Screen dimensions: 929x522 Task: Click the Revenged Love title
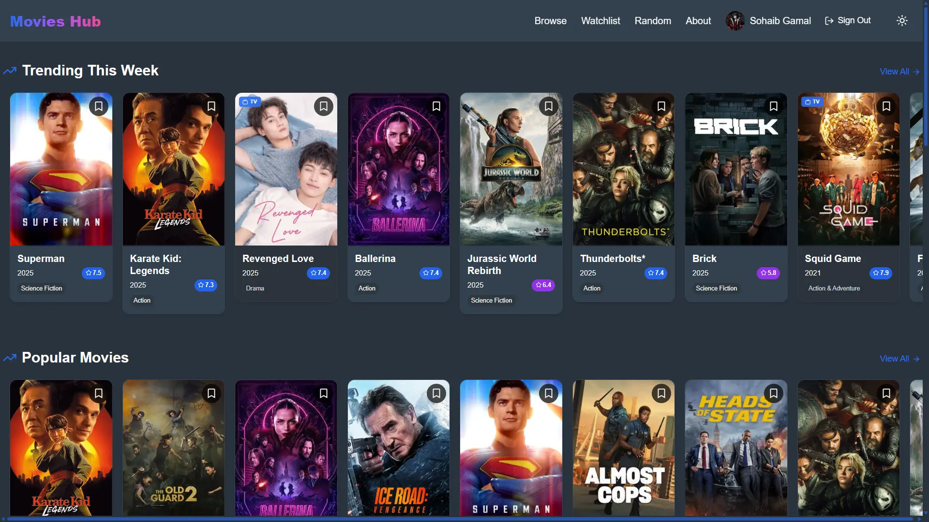(278, 259)
